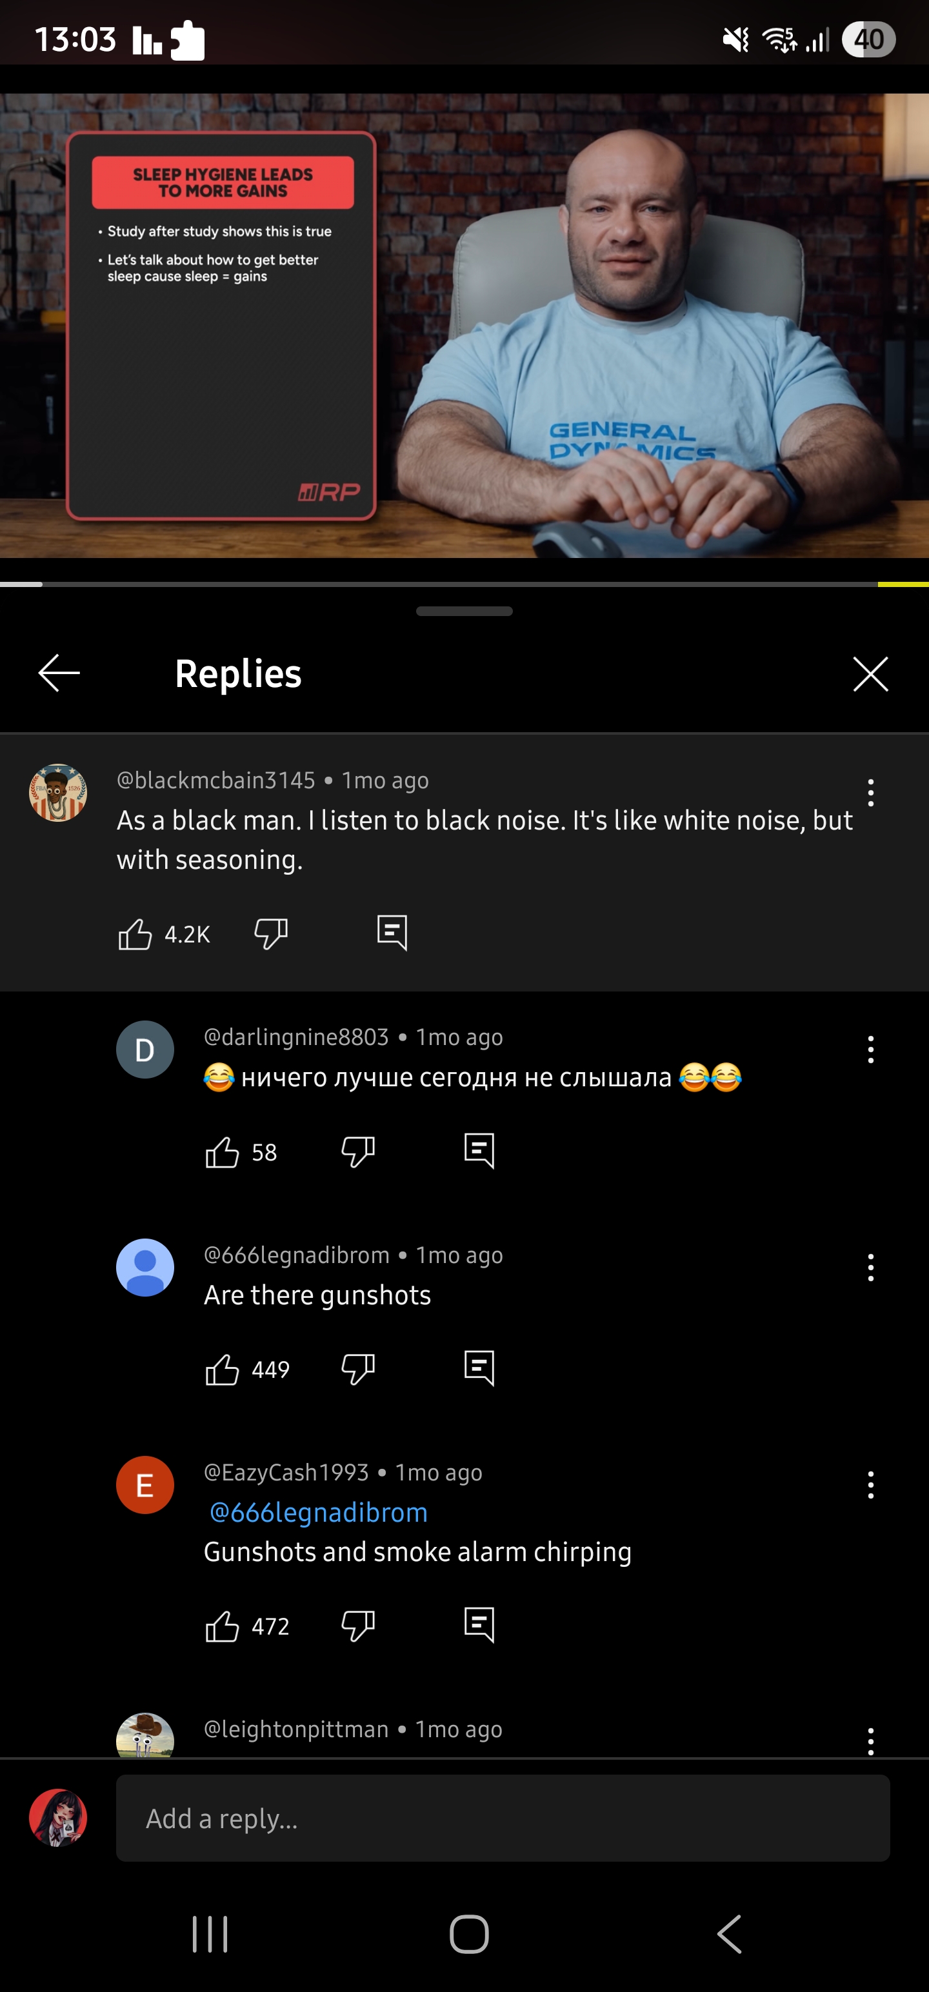
Task: Open the blue @666legnadibrom mention link
Action: click(x=318, y=1513)
